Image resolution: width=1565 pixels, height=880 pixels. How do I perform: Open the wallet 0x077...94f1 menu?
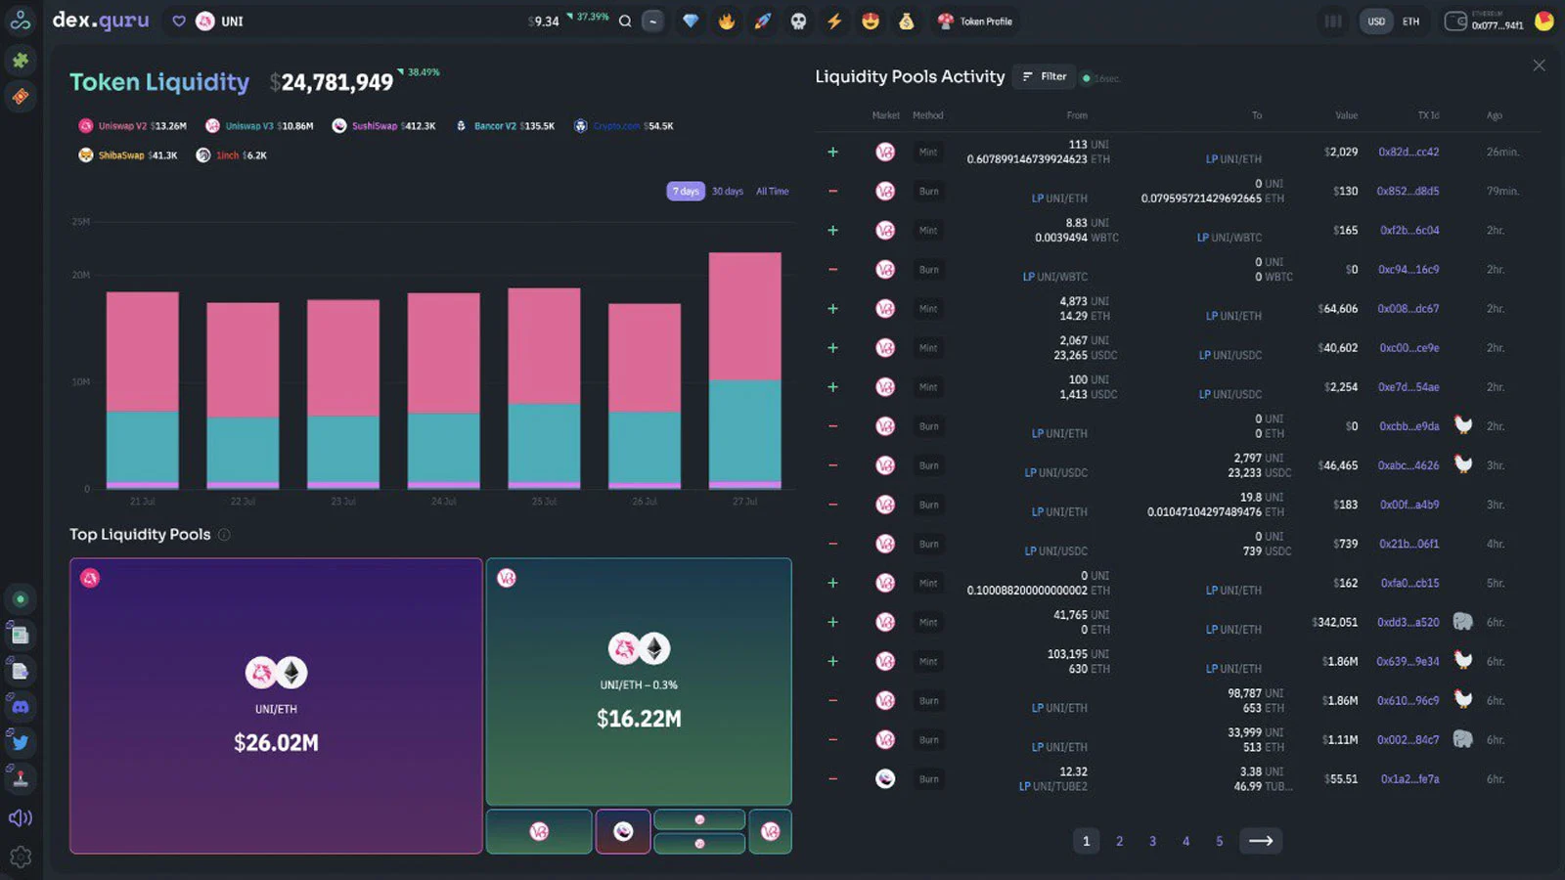pyautogui.click(x=1484, y=22)
